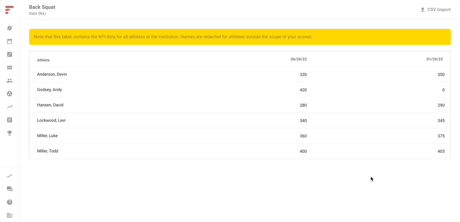Click Miller, Luke's 360 value

point(303,136)
